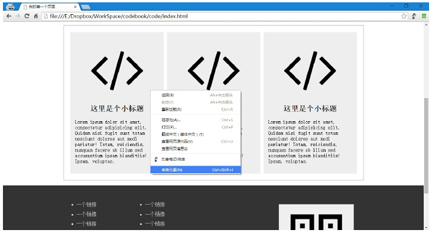The height and width of the screenshot is (233, 432).
Task: Bookmark this page with the star icon
Action: point(404,17)
